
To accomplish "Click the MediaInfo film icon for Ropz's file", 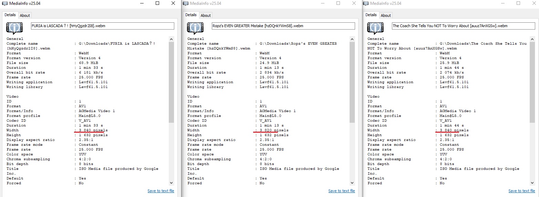I will click(x=195, y=28).
